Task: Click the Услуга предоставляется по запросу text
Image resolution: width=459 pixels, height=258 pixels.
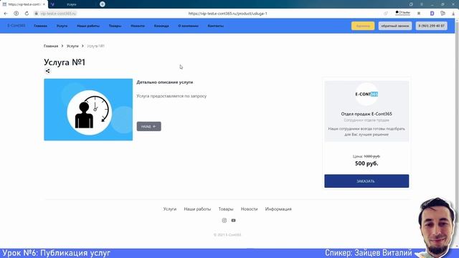Action: point(171,96)
